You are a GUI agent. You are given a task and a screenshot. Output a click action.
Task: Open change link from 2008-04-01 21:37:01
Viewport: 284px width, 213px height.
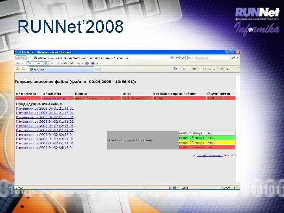coord(45,113)
